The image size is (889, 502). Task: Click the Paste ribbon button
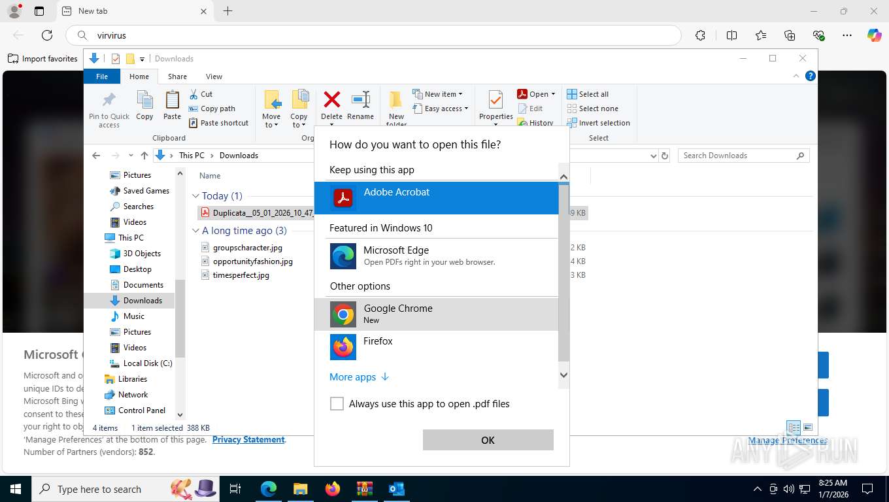tap(172, 106)
